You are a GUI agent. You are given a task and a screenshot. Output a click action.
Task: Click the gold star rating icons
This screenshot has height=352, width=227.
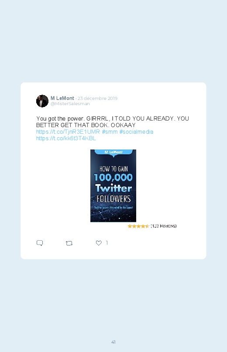click(x=138, y=226)
